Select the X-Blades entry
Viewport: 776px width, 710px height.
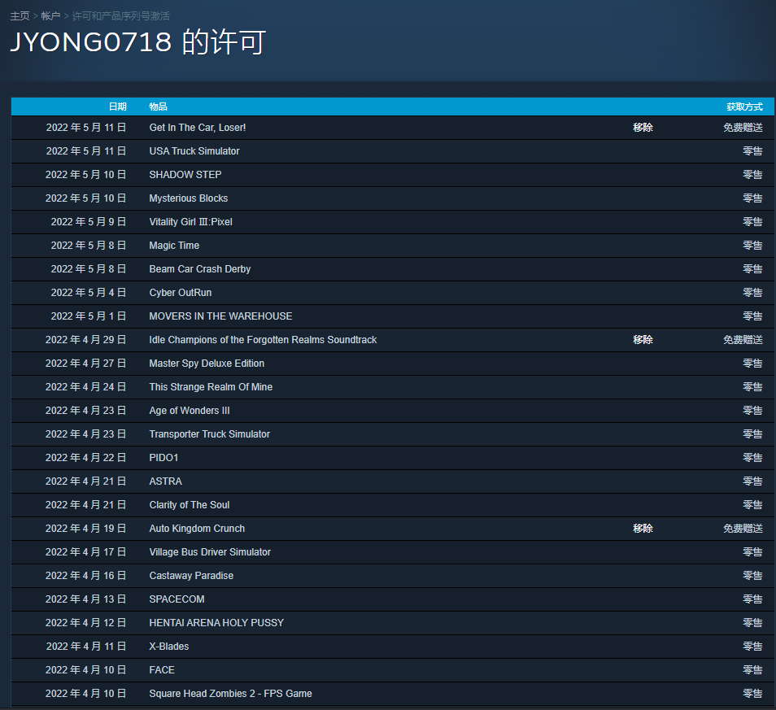point(168,647)
